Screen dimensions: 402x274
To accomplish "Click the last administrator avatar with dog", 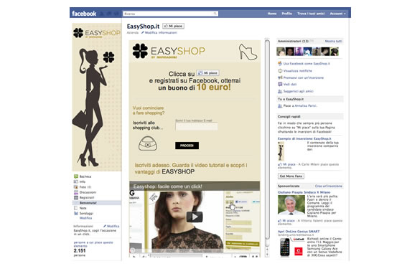I will pyautogui.click(x=335, y=52).
